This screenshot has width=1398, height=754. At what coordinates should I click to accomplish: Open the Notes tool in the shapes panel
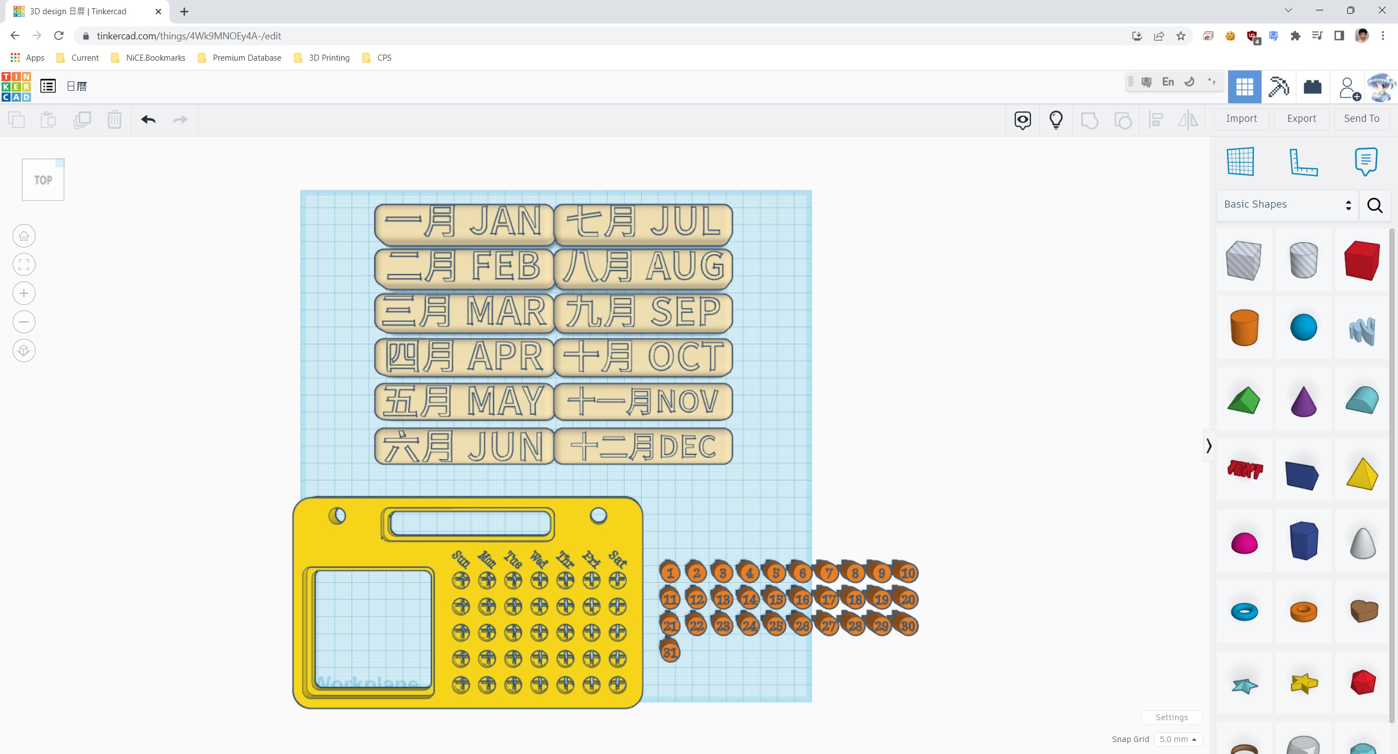(x=1366, y=162)
